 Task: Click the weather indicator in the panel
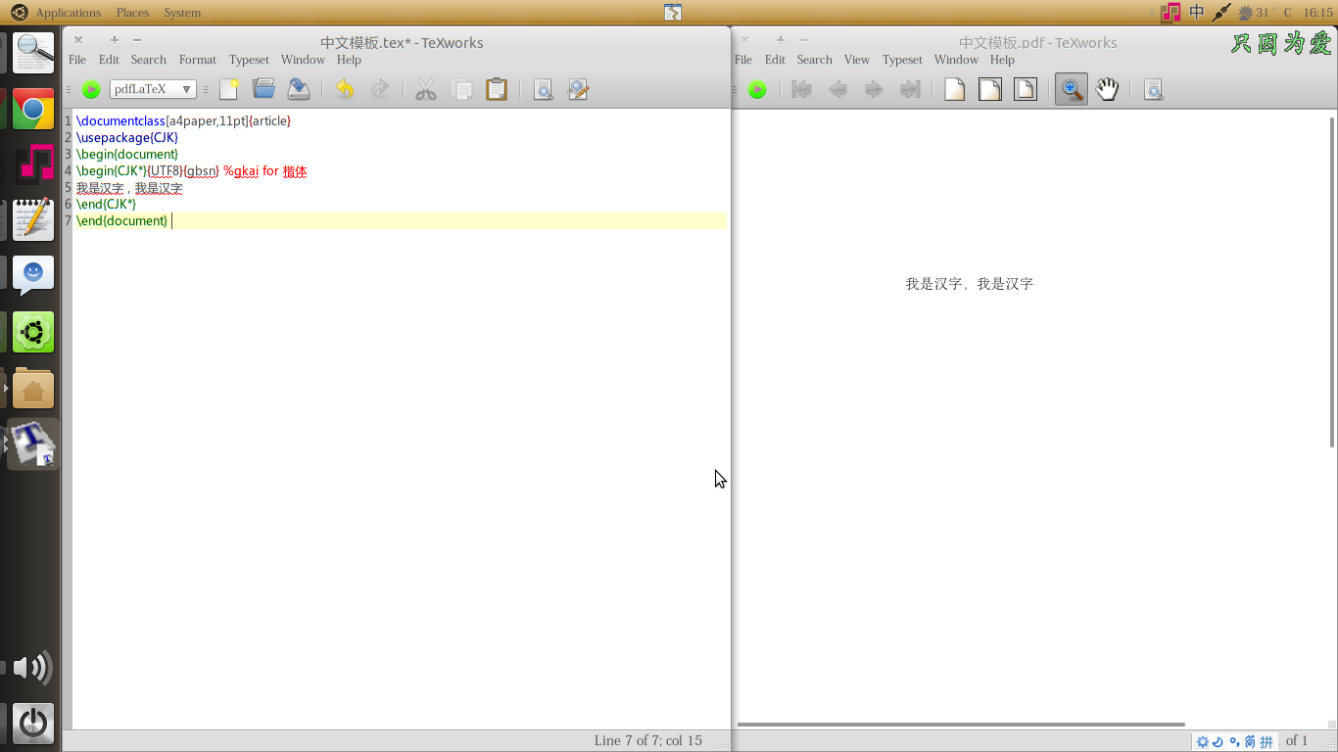click(x=1265, y=13)
